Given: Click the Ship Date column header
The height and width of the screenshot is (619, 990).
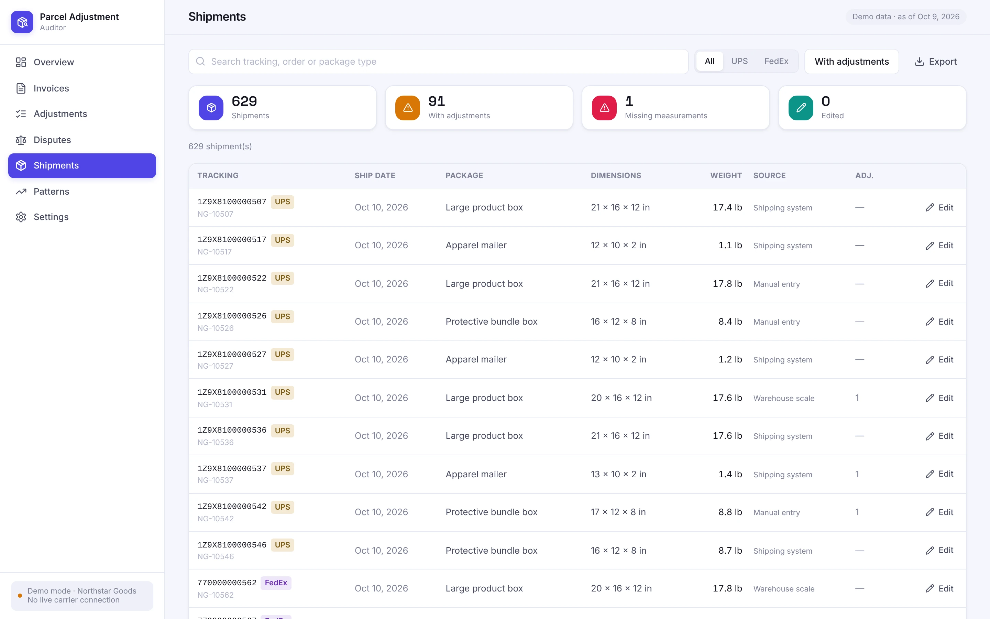Looking at the screenshot, I should (x=375, y=176).
